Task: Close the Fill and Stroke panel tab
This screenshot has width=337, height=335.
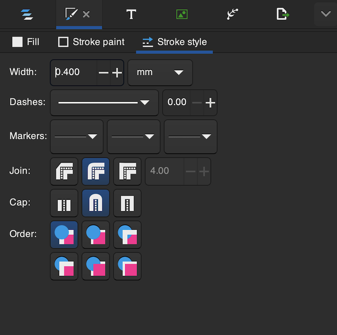Action: [86, 14]
